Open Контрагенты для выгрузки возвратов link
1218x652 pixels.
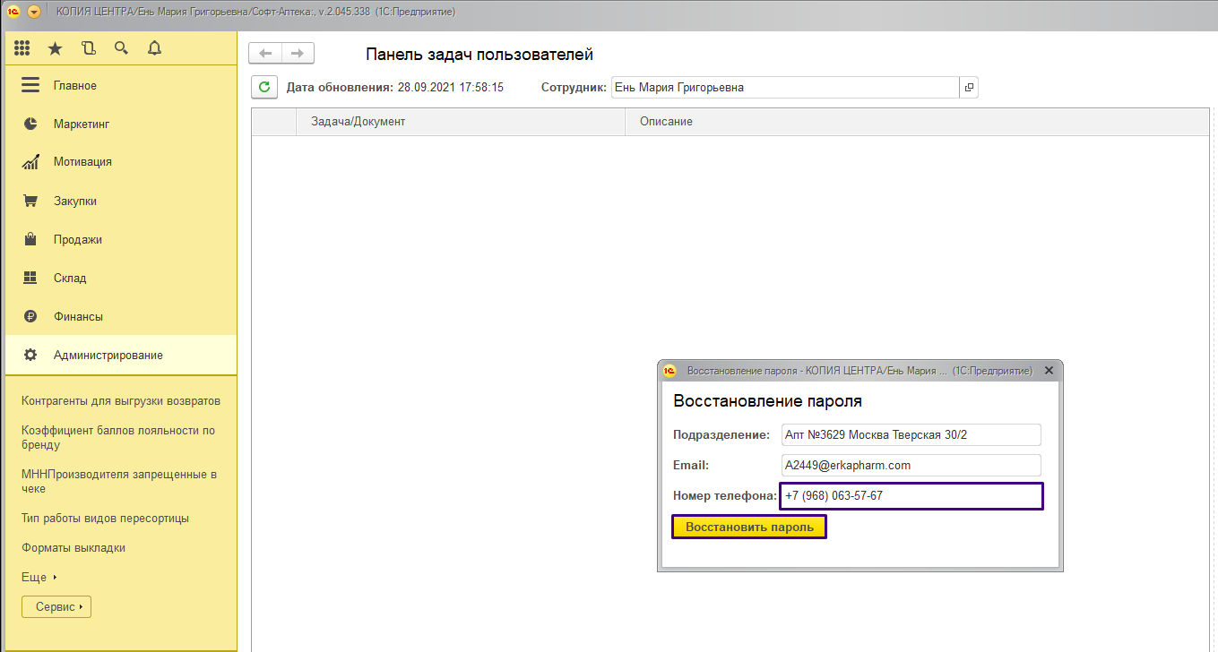pyautogui.click(x=120, y=401)
